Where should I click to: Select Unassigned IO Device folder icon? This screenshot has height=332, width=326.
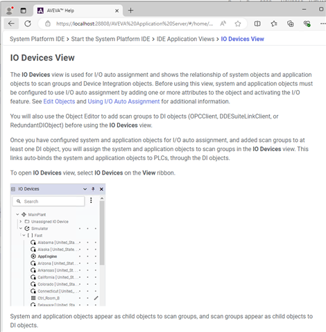(x=27, y=221)
